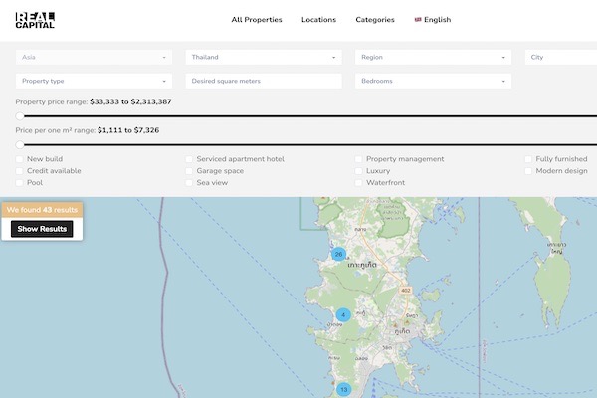Image resolution: width=597 pixels, height=398 pixels.
Task: Expand the Region dropdown
Action: click(433, 58)
